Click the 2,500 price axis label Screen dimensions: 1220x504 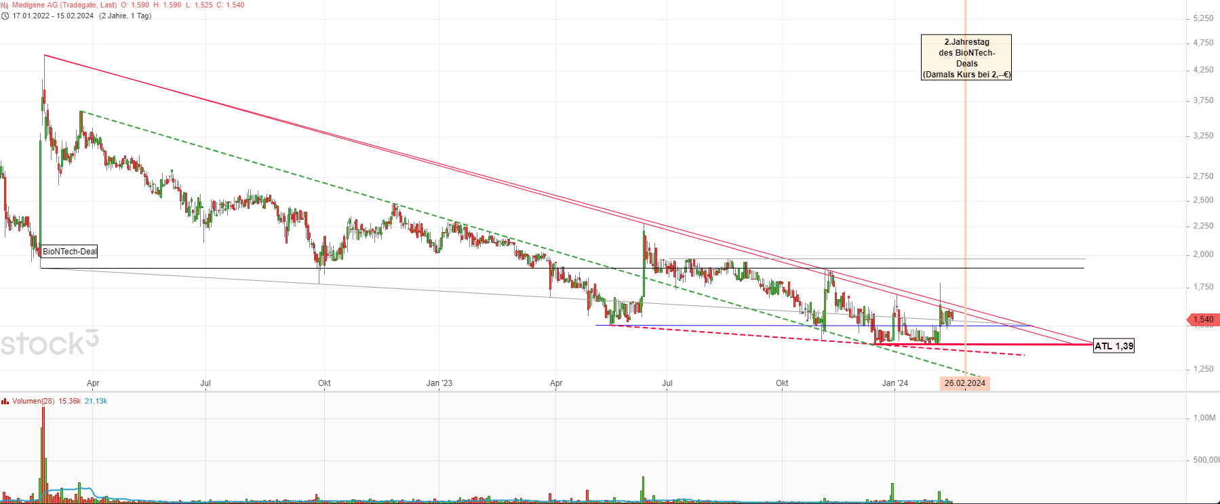(x=1203, y=200)
